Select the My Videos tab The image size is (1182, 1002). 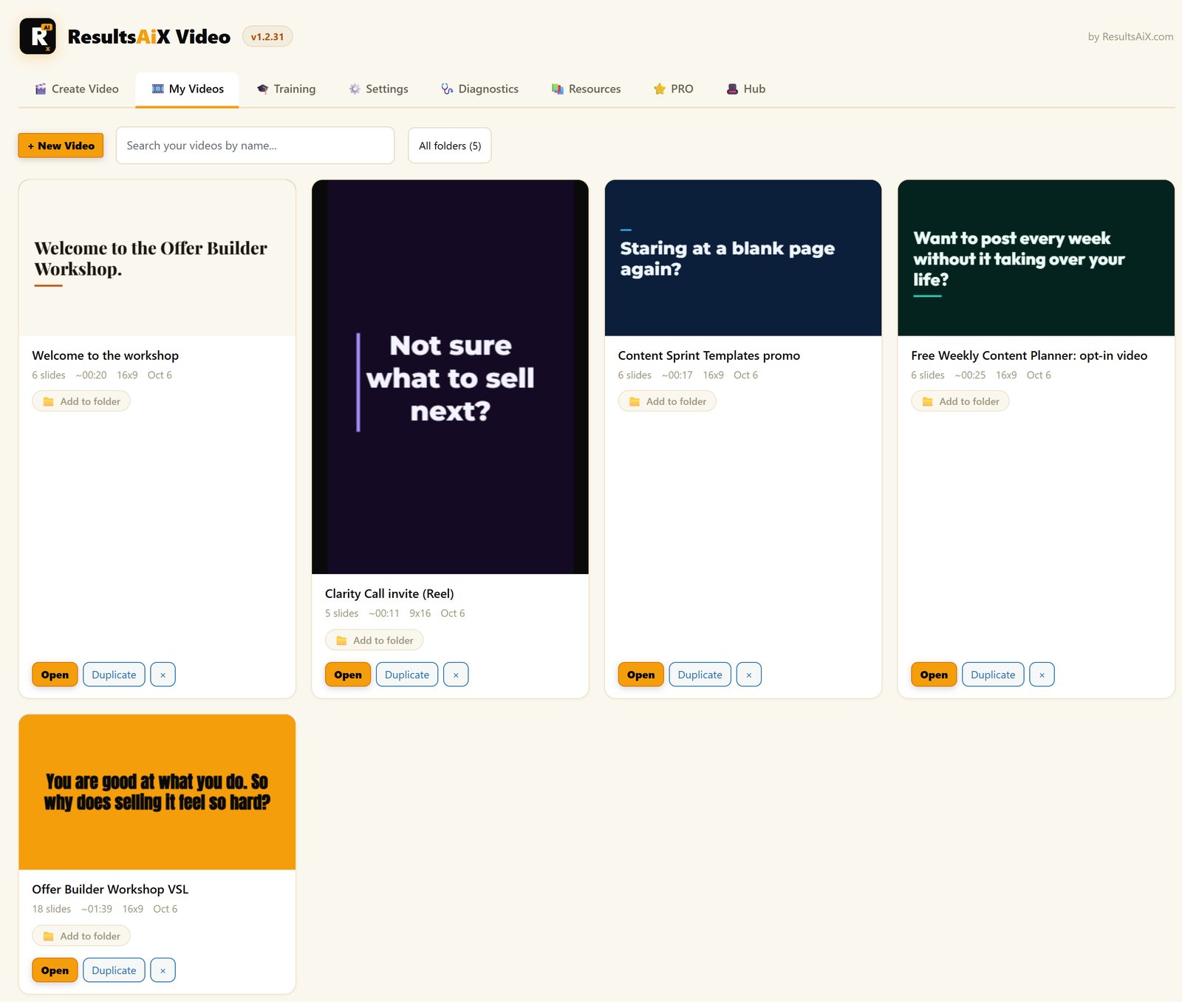(x=188, y=89)
